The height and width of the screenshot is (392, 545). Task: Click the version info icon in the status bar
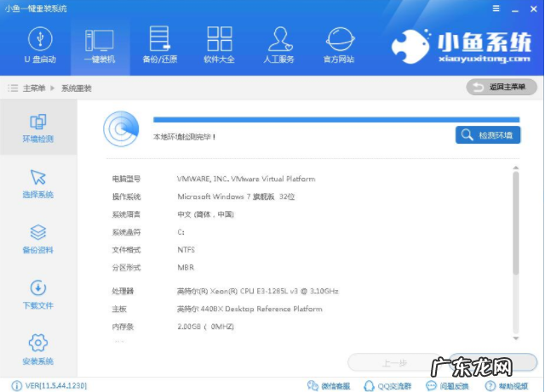tap(17, 386)
